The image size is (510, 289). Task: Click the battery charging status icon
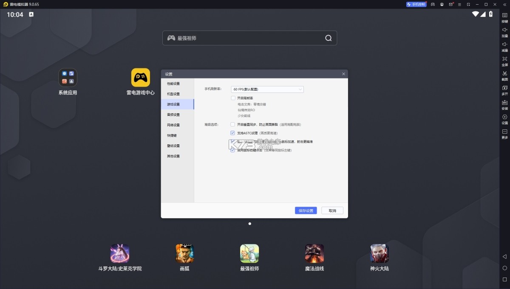click(491, 14)
